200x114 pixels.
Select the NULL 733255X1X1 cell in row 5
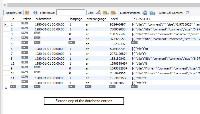click(x=165, y=44)
